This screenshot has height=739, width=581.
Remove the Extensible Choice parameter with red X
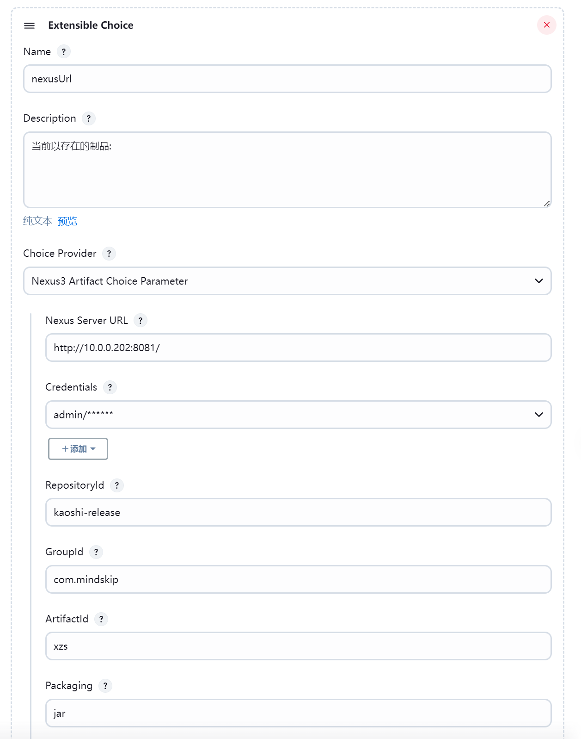pyautogui.click(x=547, y=25)
